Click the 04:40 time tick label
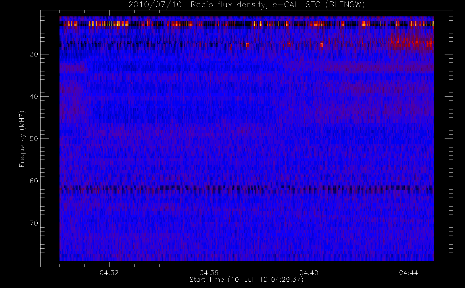Image resolution: width=465 pixels, height=288 pixels. (x=309, y=273)
